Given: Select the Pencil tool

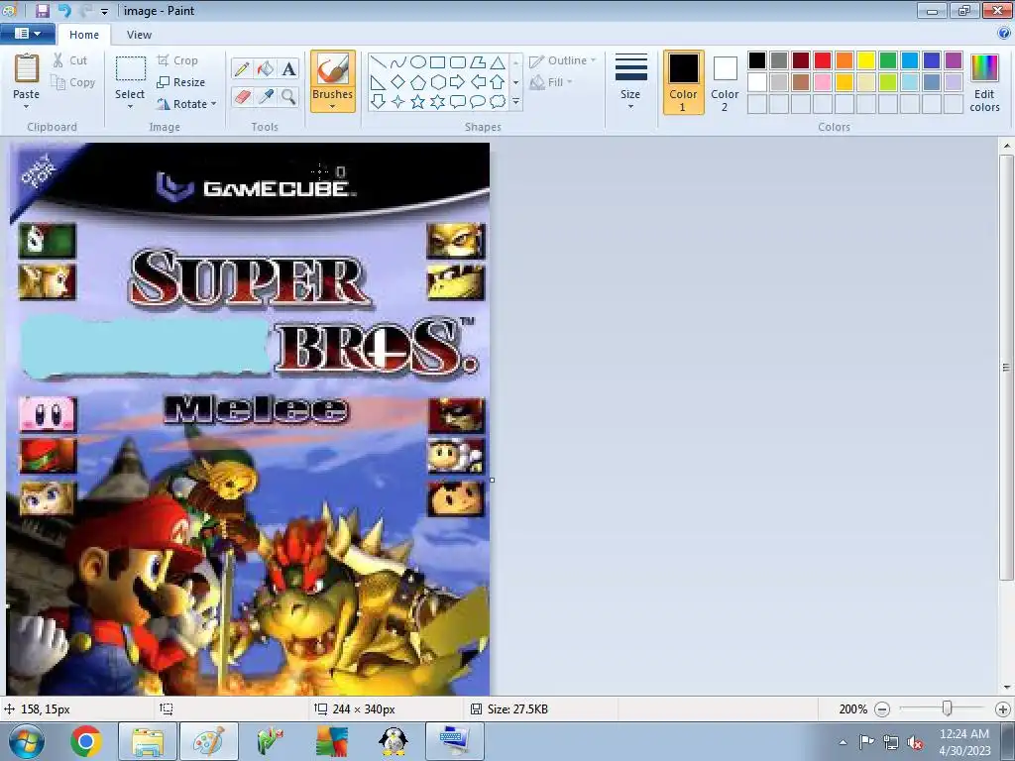Looking at the screenshot, I should click(242, 68).
